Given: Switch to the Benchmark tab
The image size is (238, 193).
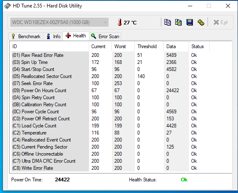Looking at the screenshot, I should coord(26,37).
